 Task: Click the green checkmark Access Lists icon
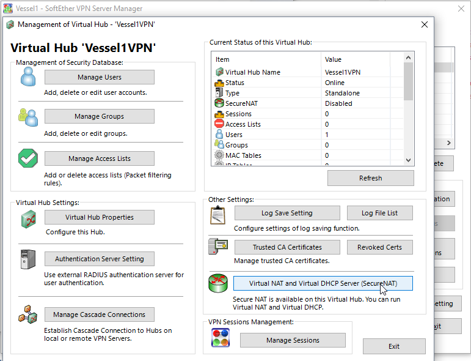pyautogui.click(x=28, y=158)
